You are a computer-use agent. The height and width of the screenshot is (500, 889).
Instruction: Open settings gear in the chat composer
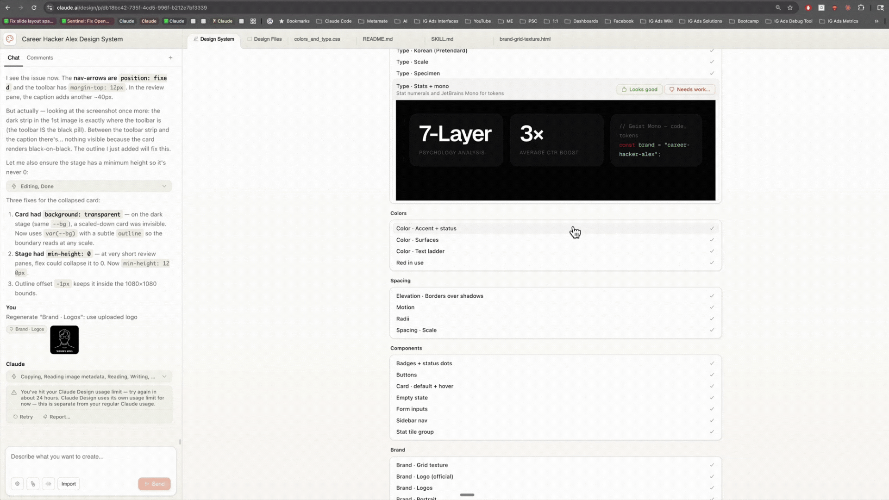point(17,484)
